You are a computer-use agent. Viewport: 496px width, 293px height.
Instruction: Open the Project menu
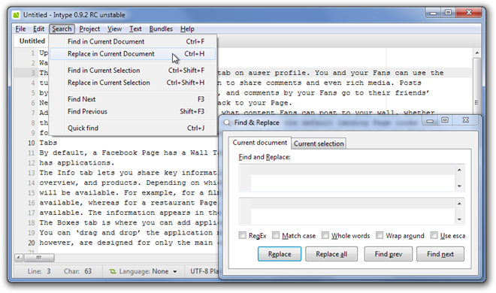pyautogui.click(x=89, y=29)
